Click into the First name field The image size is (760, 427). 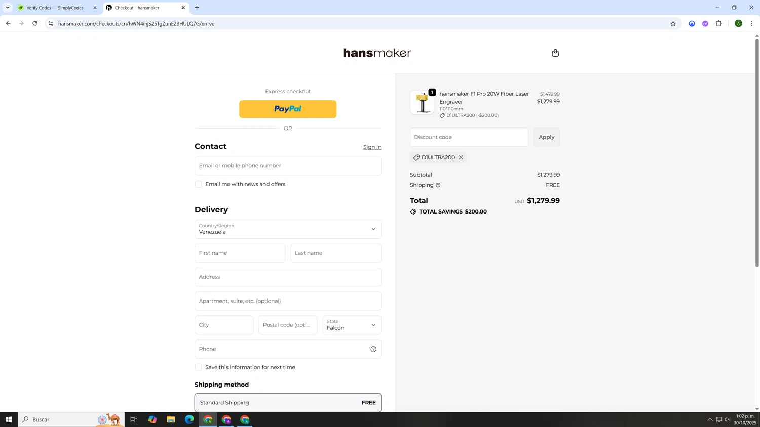(x=240, y=253)
